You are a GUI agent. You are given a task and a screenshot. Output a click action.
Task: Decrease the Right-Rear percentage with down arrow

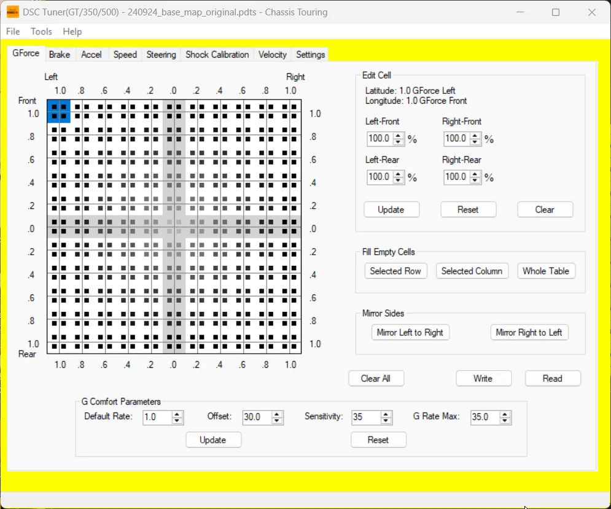click(x=475, y=181)
